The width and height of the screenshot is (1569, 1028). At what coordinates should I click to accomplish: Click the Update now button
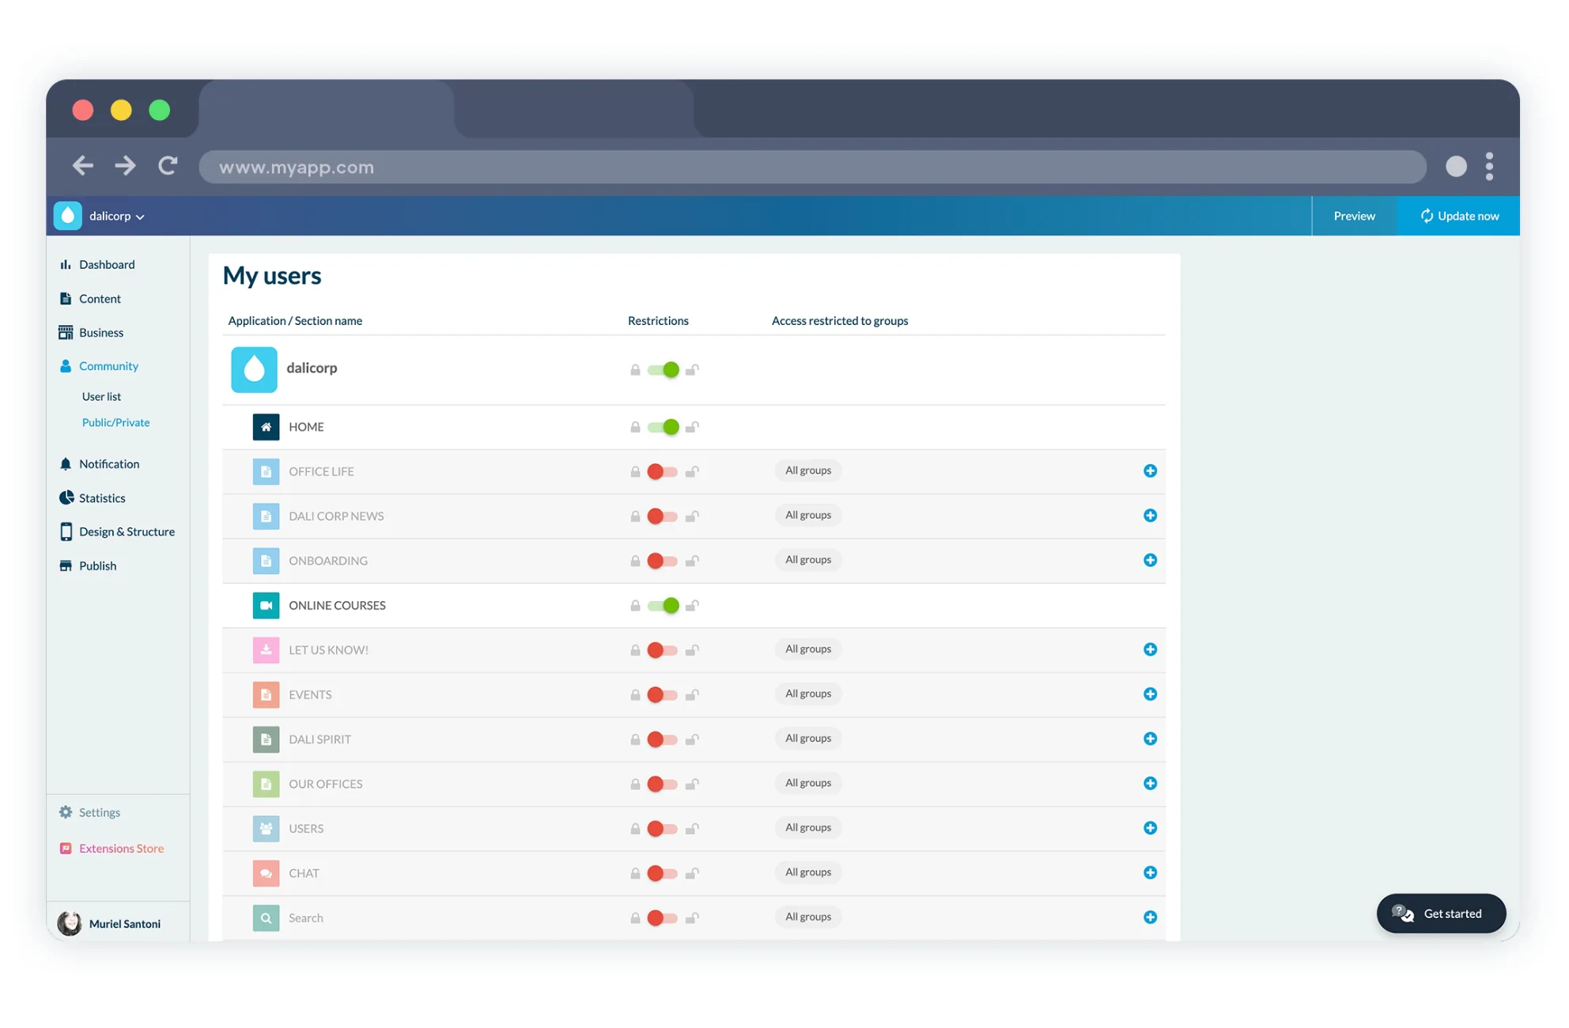click(x=1459, y=216)
